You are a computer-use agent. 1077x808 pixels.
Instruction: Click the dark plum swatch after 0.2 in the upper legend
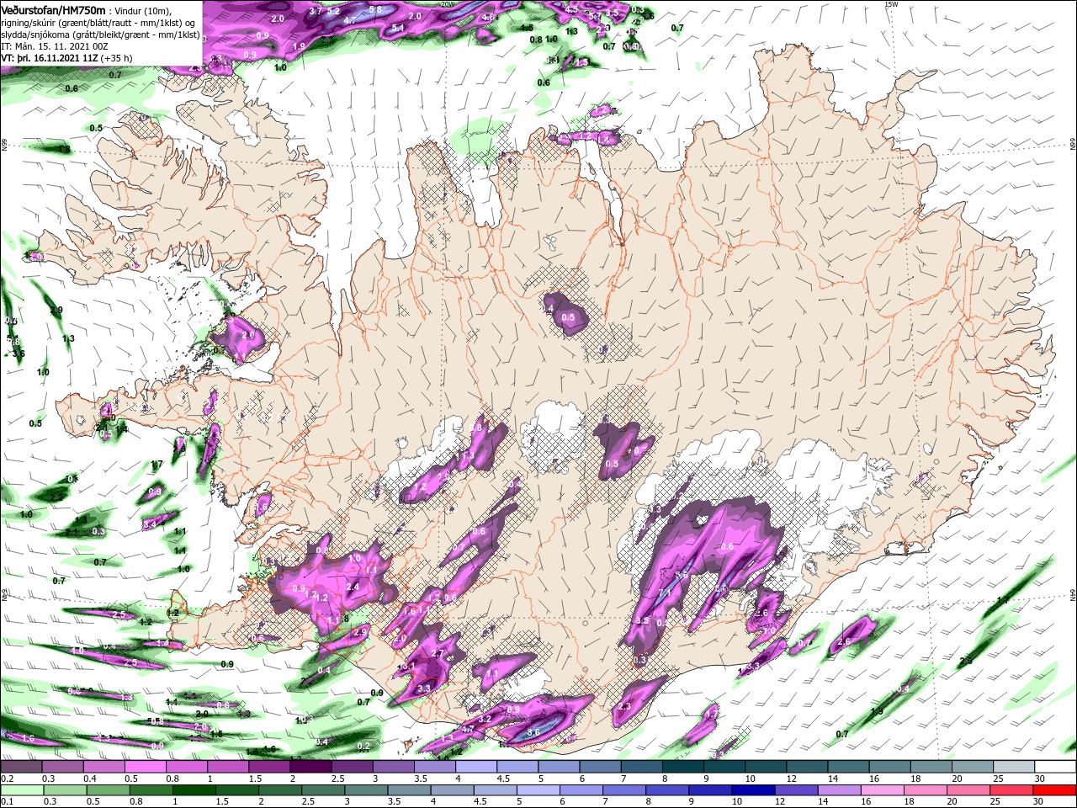(21, 767)
